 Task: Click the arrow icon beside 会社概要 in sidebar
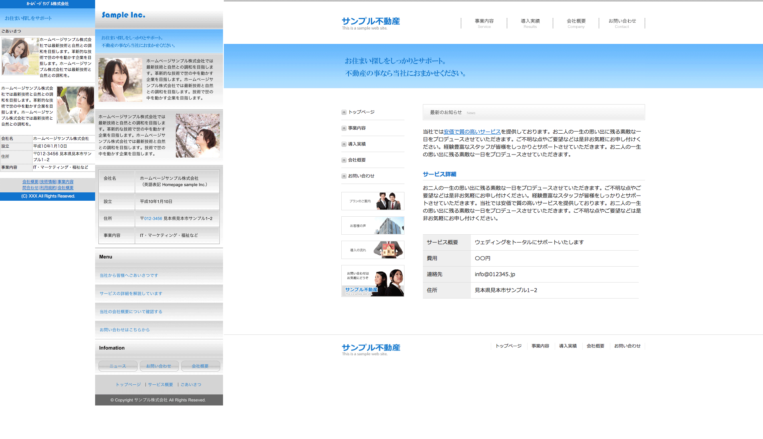point(344,160)
